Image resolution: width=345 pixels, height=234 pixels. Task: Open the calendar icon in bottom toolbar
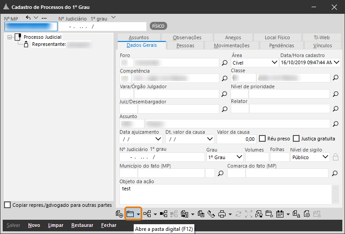(x=280, y=214)
